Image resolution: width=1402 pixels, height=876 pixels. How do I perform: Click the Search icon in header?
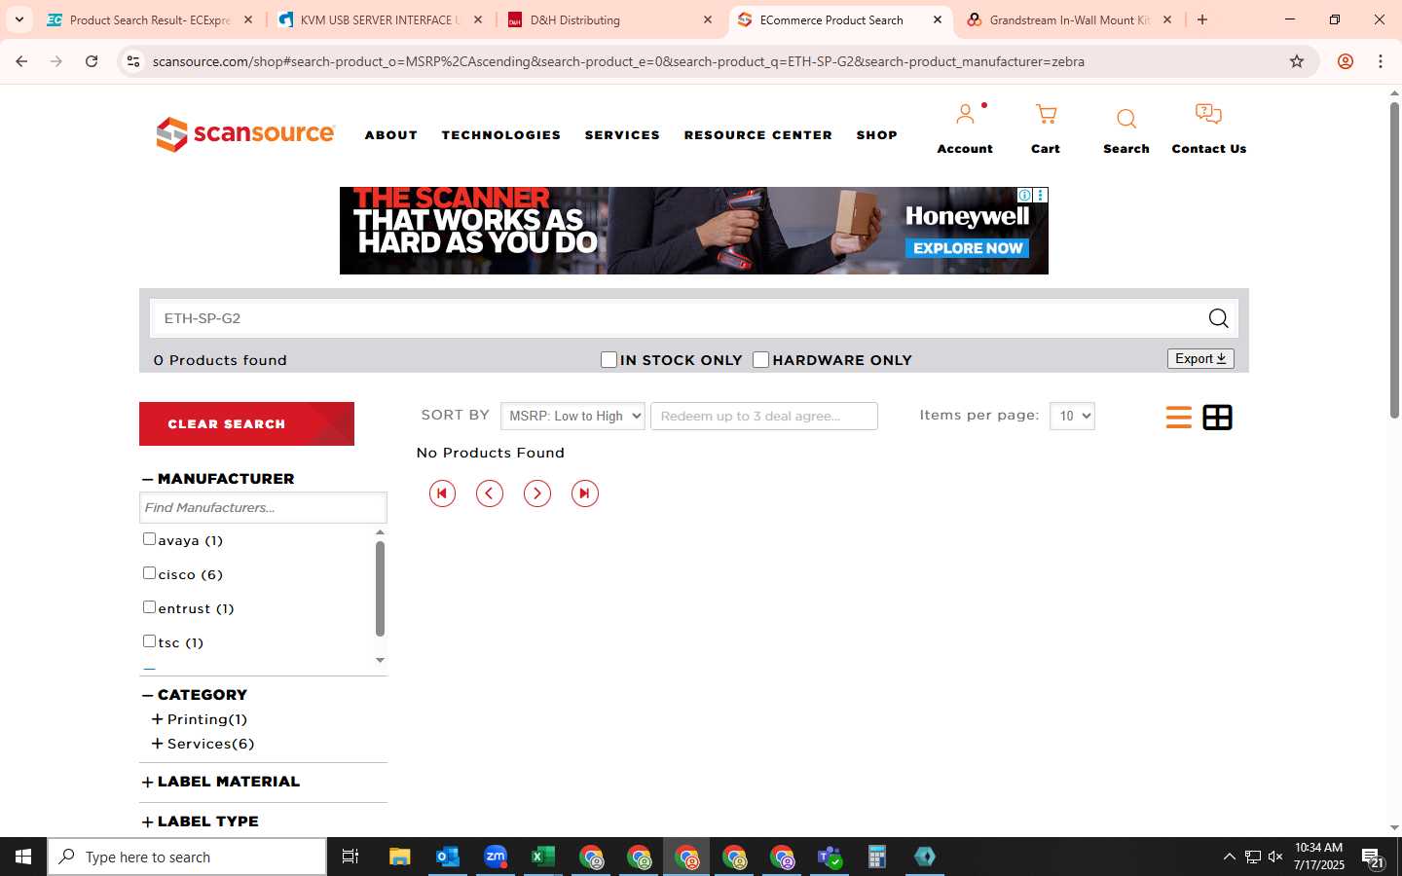point(1126,119)
